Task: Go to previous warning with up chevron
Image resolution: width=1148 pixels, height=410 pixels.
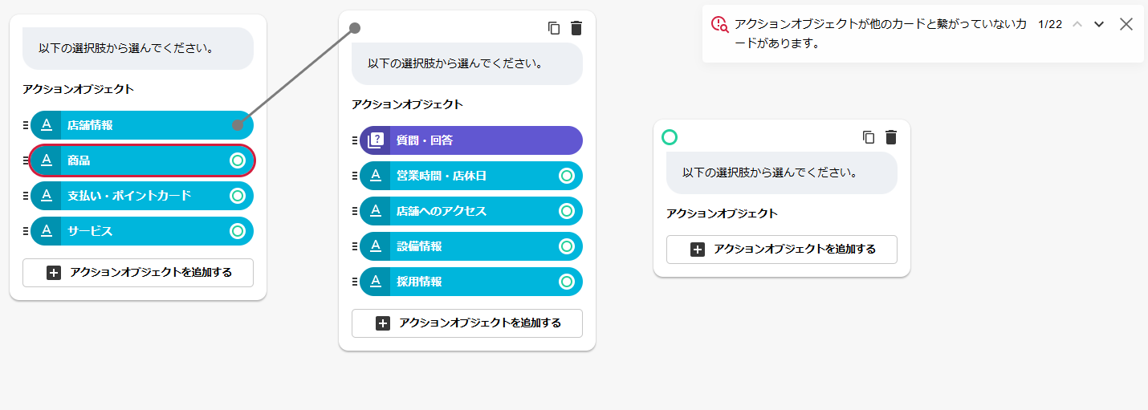Action: pos(1077,24)
